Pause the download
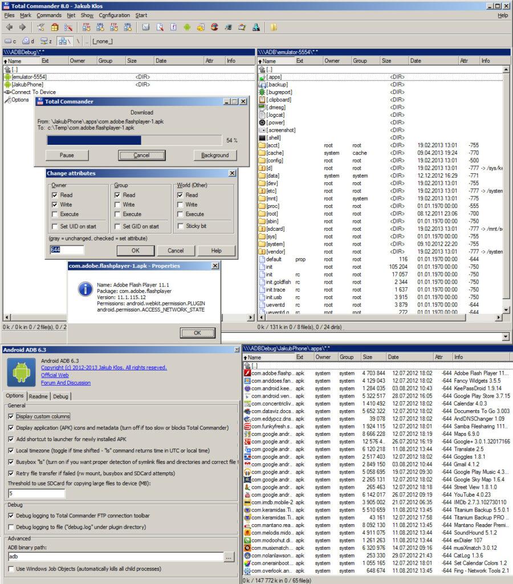 tap(67, 156)
